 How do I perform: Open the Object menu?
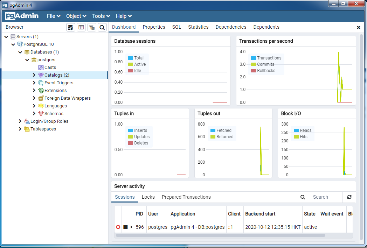pyautogui.click(x=76, y=16)
